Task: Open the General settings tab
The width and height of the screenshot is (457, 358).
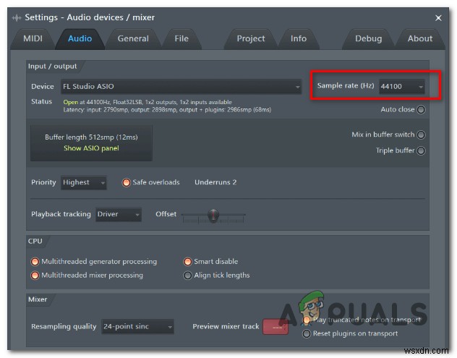Action: (x=133, y=39)
